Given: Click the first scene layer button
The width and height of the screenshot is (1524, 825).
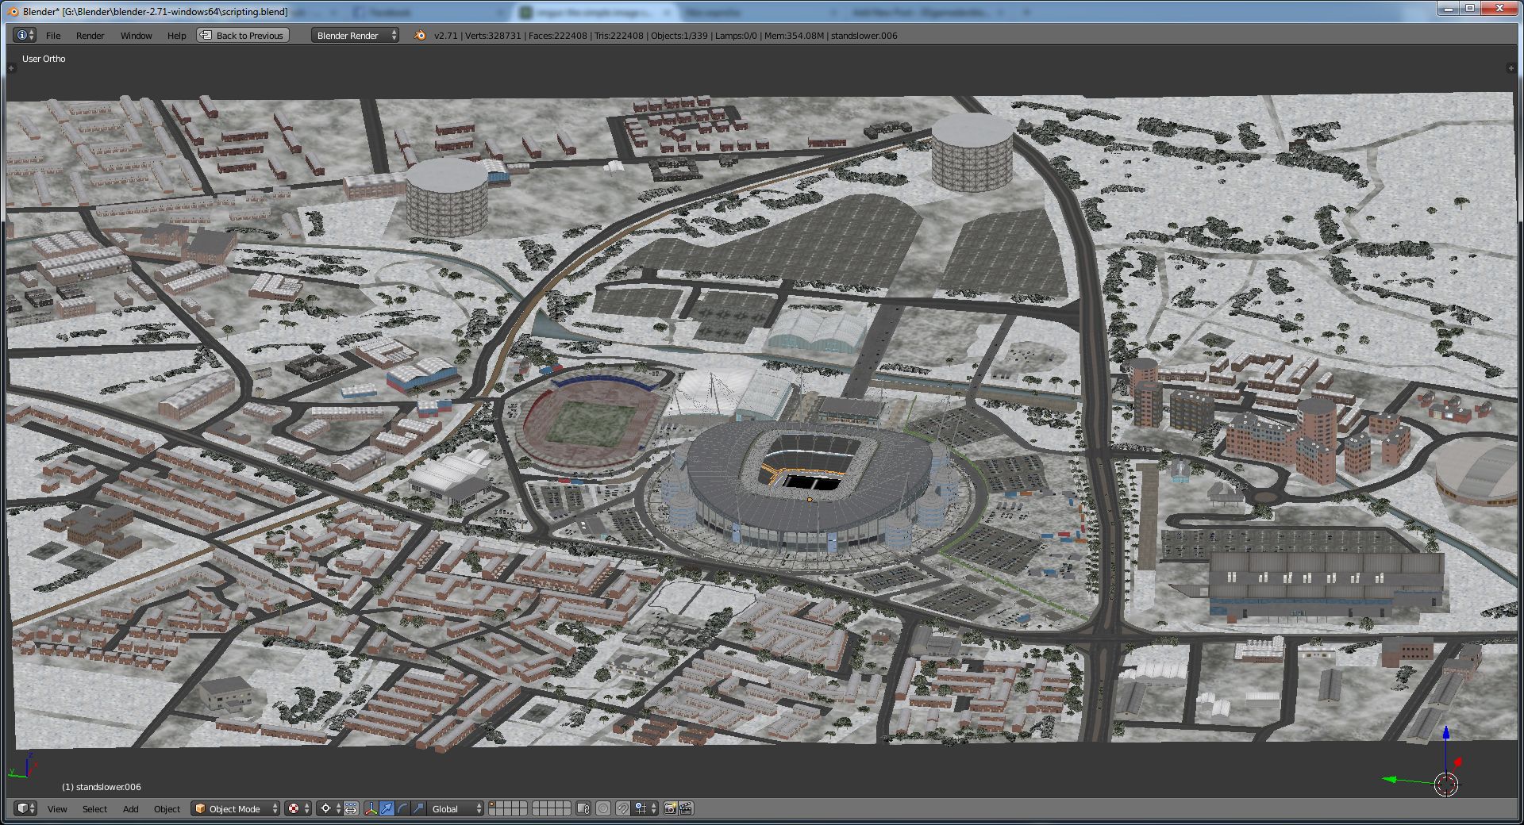Looking at the screenshot, I should click(x=493, y=804).
